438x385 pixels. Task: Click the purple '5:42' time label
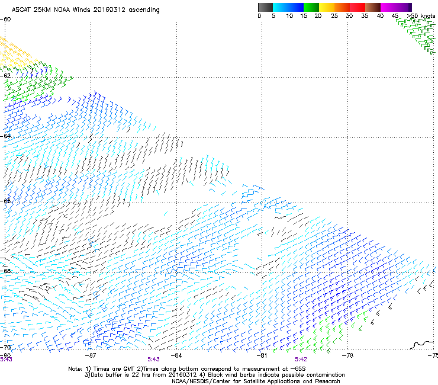click(x=301, y=360)
